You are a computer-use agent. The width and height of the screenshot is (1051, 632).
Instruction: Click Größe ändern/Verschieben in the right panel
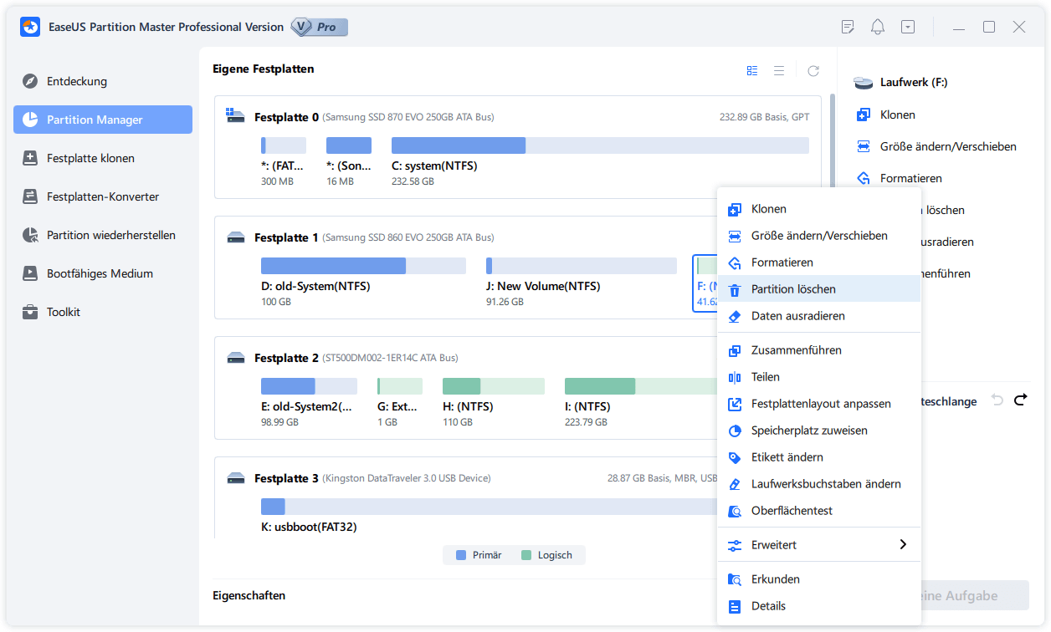[948, 146]
